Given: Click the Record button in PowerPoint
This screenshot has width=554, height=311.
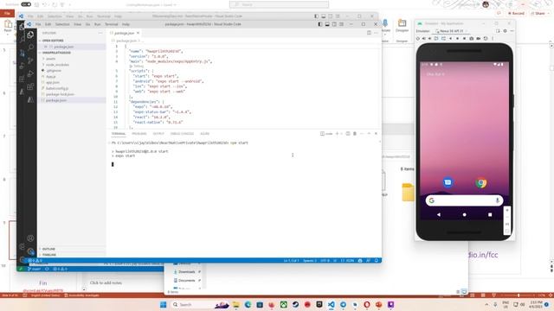Looking at the screenshot, I should pos(516,14).
